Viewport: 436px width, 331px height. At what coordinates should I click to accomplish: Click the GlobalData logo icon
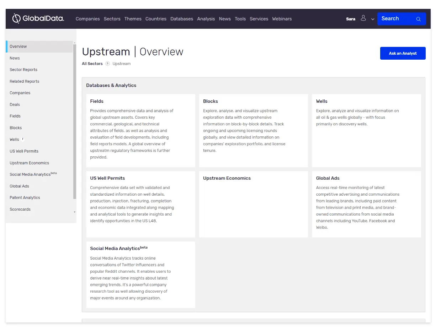[x=16, y=18]
